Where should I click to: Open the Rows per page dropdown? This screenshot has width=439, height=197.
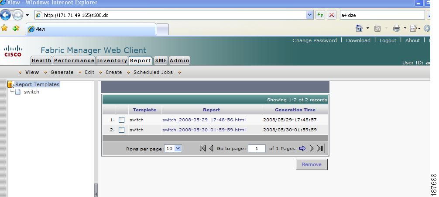coord(173,148)
